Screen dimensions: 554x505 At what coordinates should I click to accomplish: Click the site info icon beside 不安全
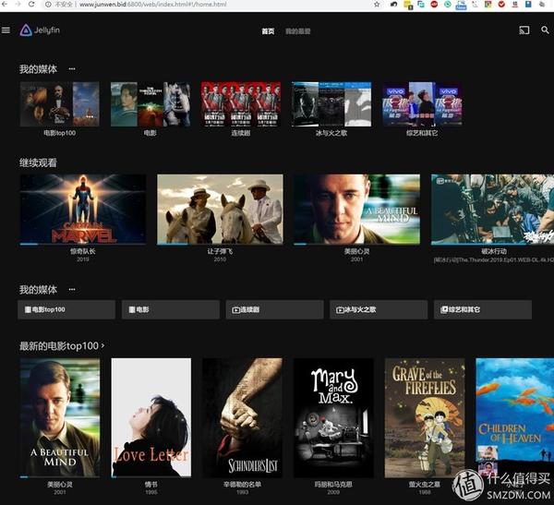click(x=48, y=5)
